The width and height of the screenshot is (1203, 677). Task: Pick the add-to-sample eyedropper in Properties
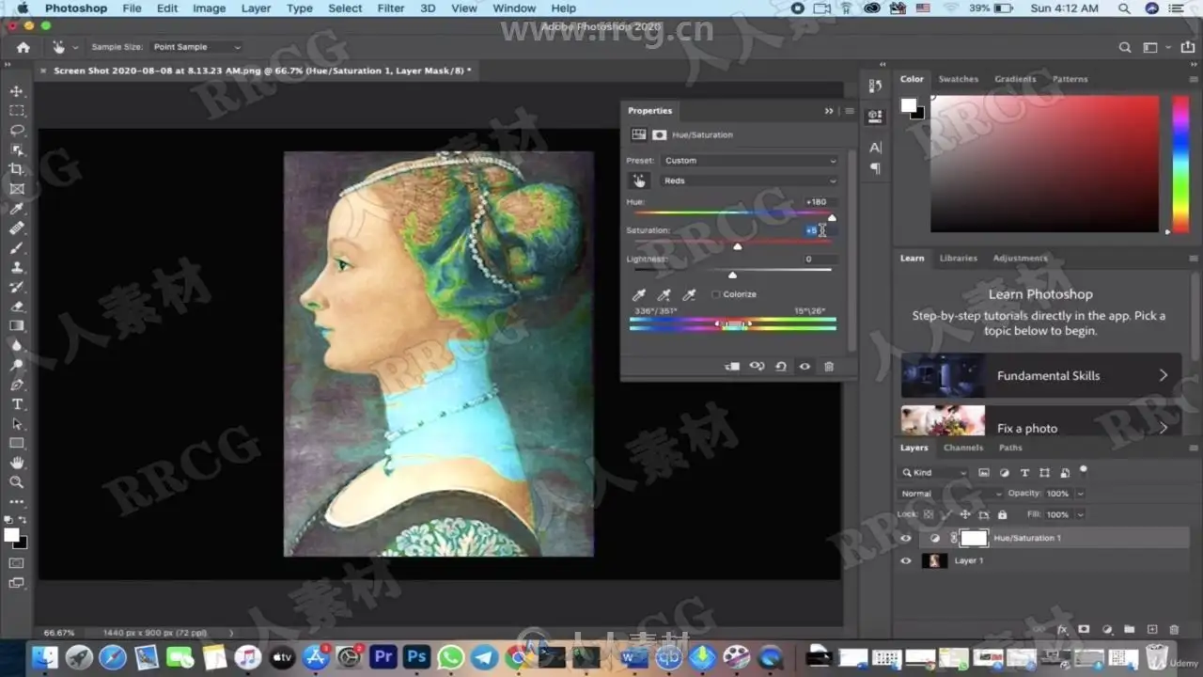[664, 295]
